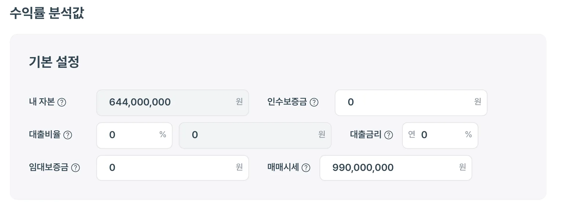
Task: Click the 대출비율 label text
Action: coord(44,134)
